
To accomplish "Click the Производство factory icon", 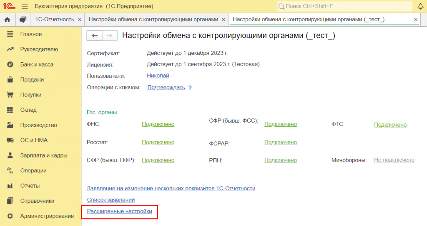I will point(10,125).
